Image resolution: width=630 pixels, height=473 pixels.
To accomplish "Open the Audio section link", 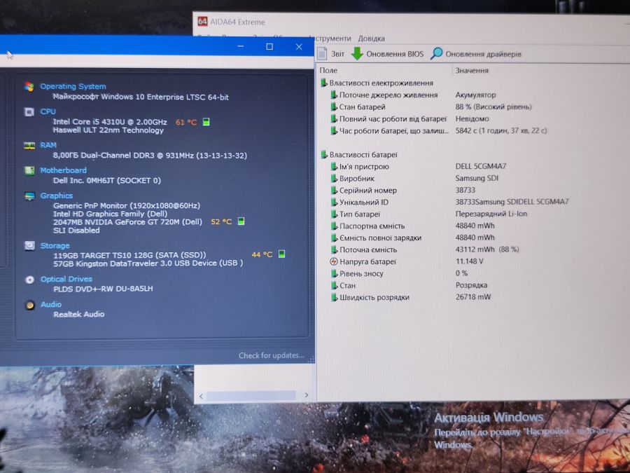I will 51,305.
